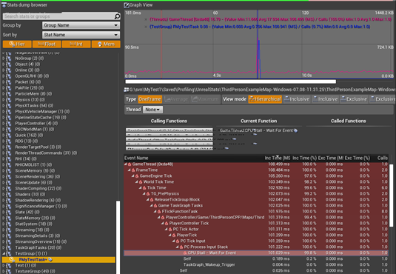Click the first Inclusive view mode button
This screenshot has width=396, height=274.
point(297,99)
